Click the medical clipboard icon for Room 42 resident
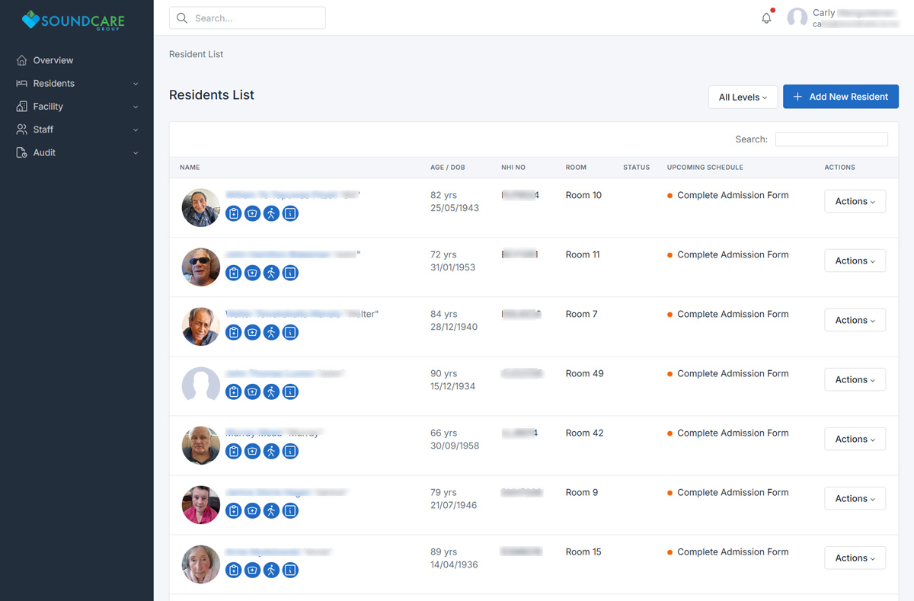This screenshot has width=914, height=601. [x=234, y=452]
